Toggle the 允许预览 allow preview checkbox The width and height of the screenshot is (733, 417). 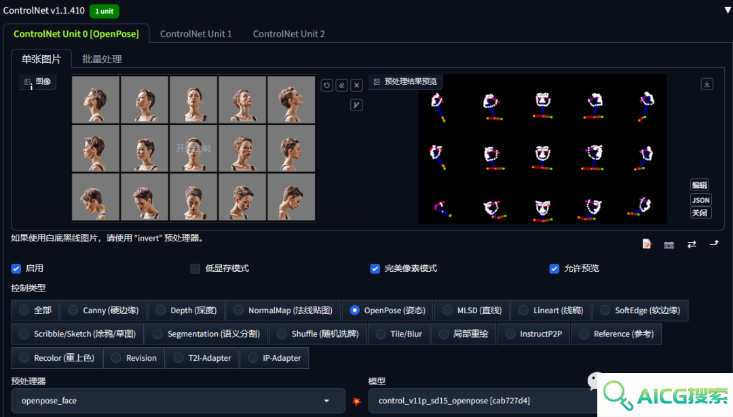(x=555, y=269)
